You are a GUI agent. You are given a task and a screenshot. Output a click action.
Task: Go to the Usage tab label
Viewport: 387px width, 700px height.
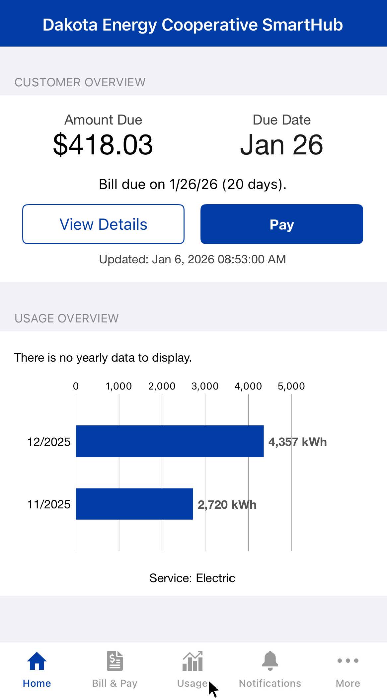click(x=193, y=683)
